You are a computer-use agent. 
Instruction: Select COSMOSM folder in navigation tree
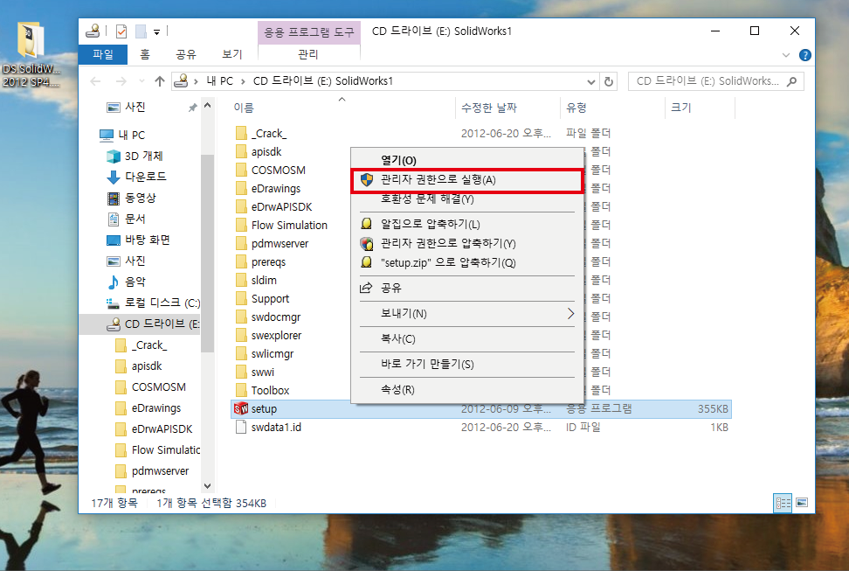tap(151, 387)
